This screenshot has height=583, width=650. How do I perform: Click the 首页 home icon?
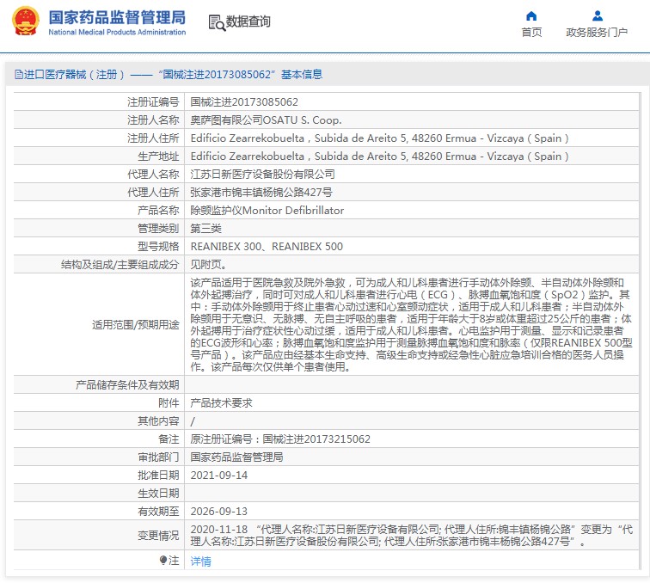[x=531, y=15]
